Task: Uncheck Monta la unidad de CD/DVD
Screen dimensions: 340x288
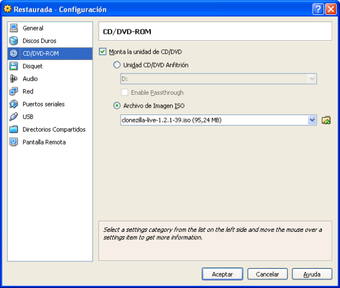Action: (x=103, y=52)
